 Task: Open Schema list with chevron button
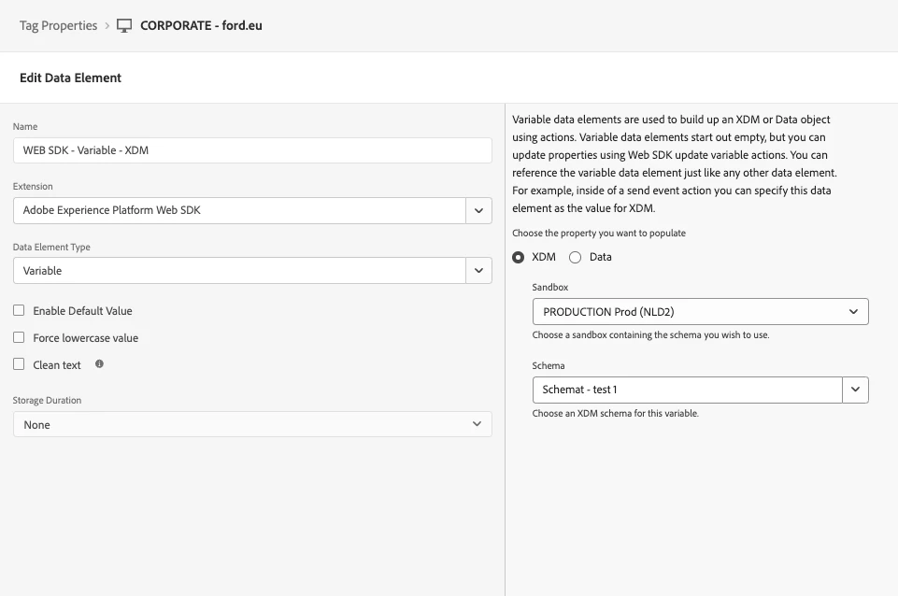[855, 390]
